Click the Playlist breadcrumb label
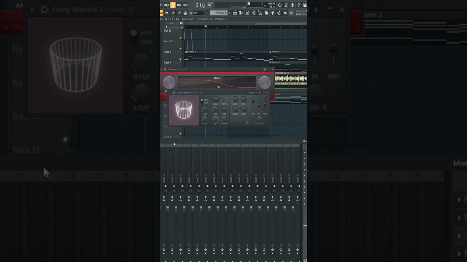The height and width of the screenshot is (262, 467). point(190,19)
